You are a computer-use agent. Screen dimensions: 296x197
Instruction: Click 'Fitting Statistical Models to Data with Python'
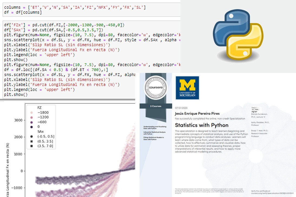point(154,138)
